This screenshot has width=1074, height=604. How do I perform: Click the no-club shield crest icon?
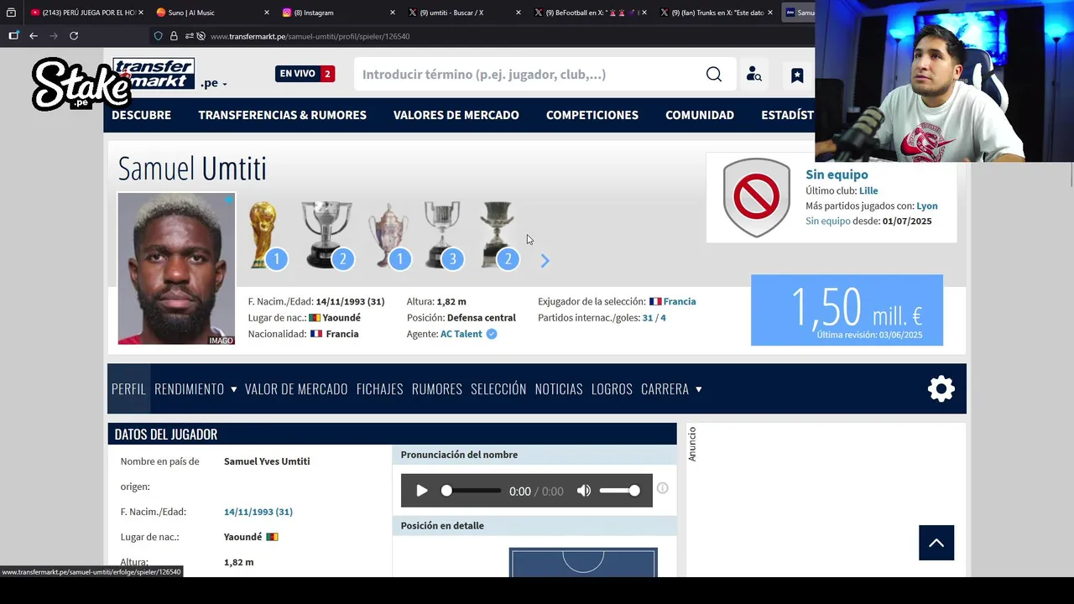click(756, 198)
